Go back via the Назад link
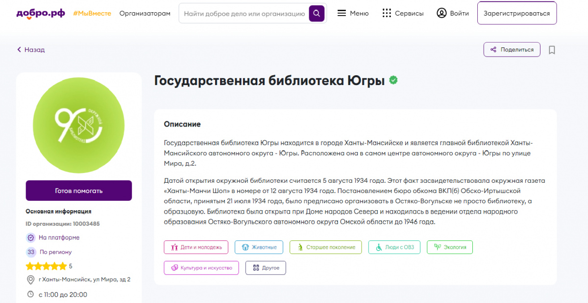The width and height of the screenshot is (588, 303). 31,50
